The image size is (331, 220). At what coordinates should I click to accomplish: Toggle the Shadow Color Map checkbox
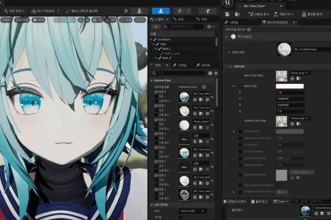click(240, 121)
